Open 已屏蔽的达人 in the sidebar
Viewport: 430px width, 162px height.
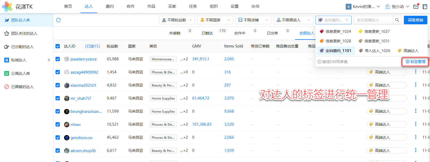pyautogui.click(x=22, y=87)
